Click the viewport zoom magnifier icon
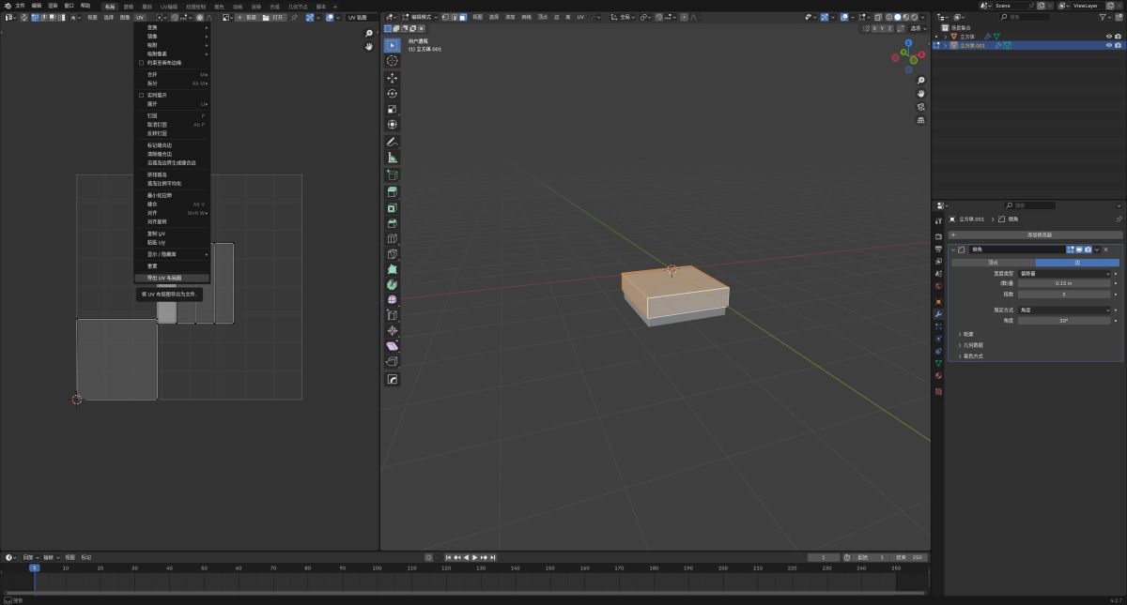This screenshot has height=605, width=1127. pos(920,80)
